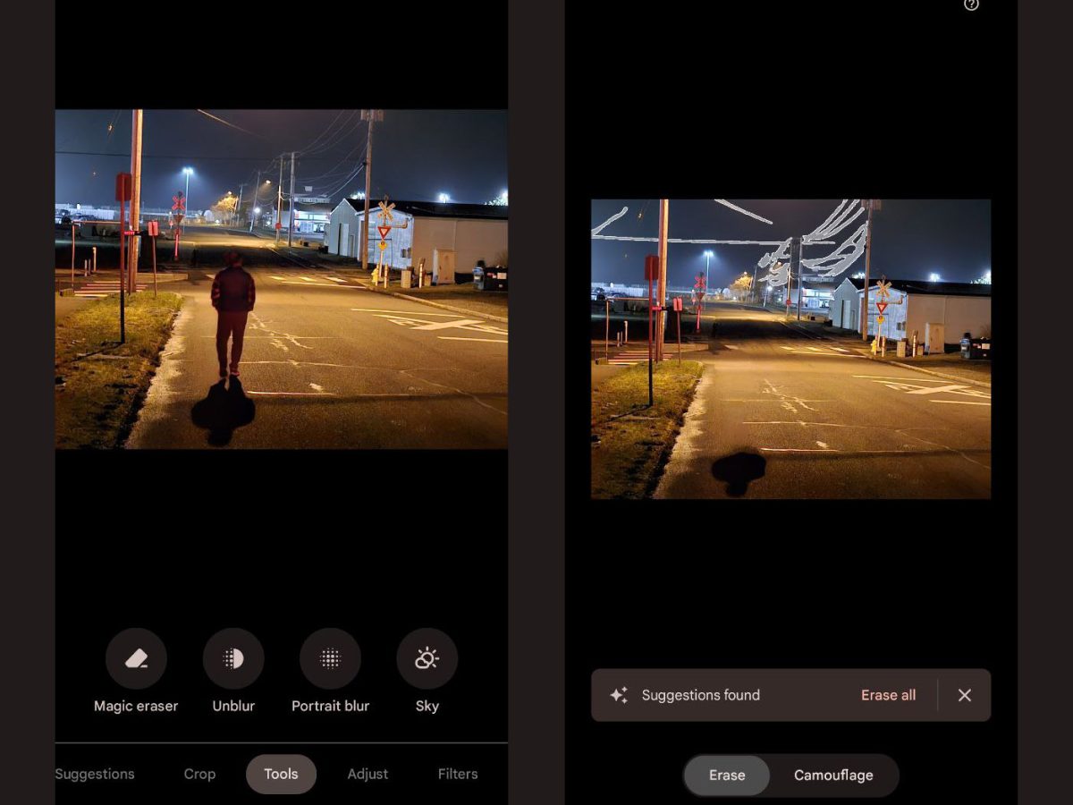1073x805 pixels.
Task: Tap the sparkle icon beside Suggestions found
Action: 619,695
